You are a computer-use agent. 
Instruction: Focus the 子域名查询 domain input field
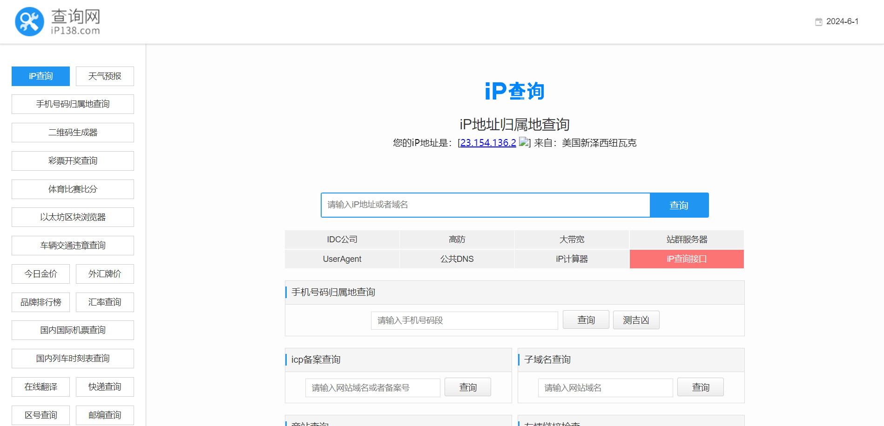pos(606,388)
